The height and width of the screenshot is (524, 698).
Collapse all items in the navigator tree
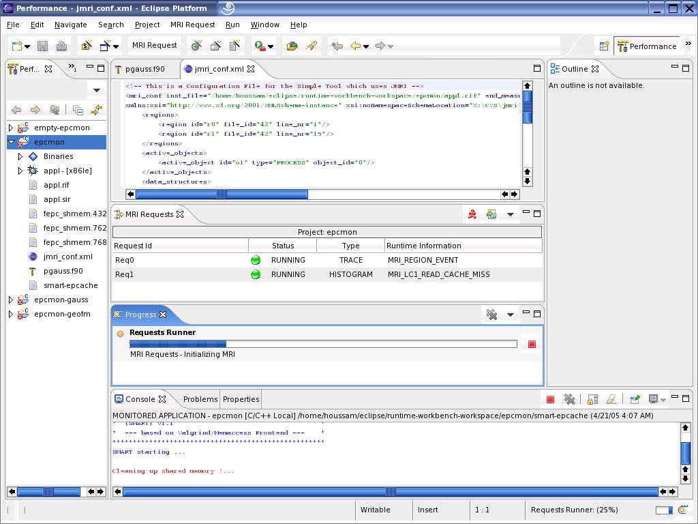click(x=78, y=110)
